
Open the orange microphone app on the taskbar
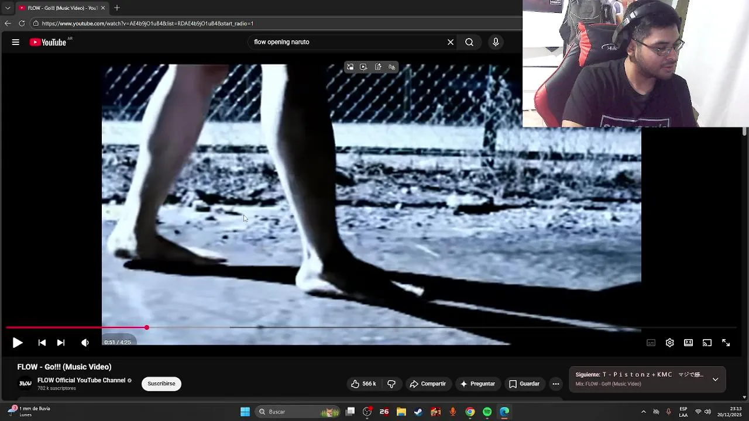point(453,412)
